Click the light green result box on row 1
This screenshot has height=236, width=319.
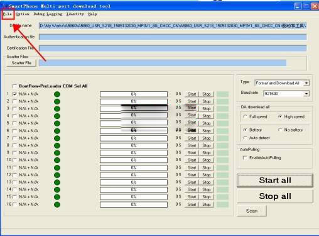tap(222, 94)
